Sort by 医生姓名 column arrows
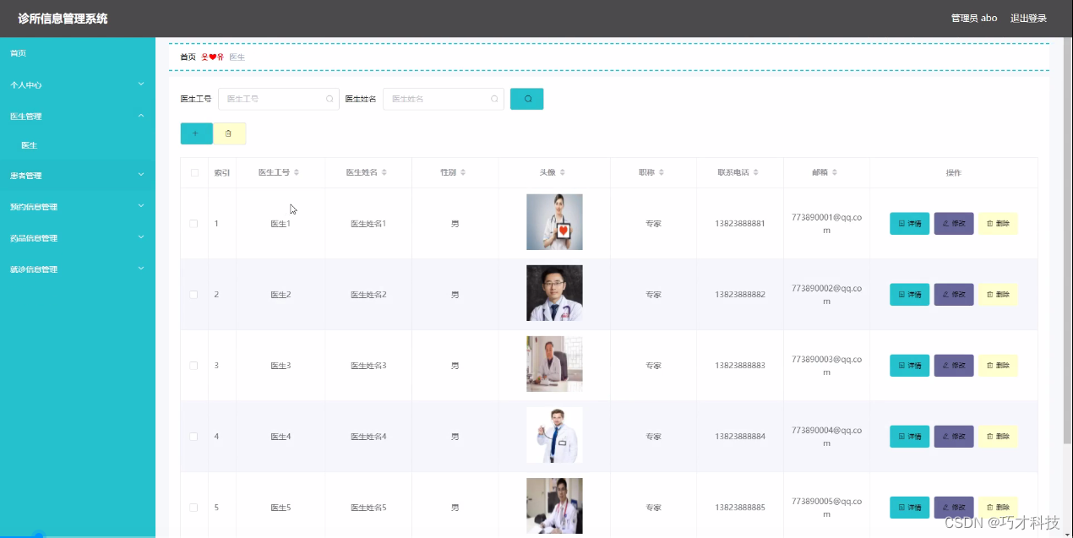This screenshot has height=538, width=1073. 384,172
